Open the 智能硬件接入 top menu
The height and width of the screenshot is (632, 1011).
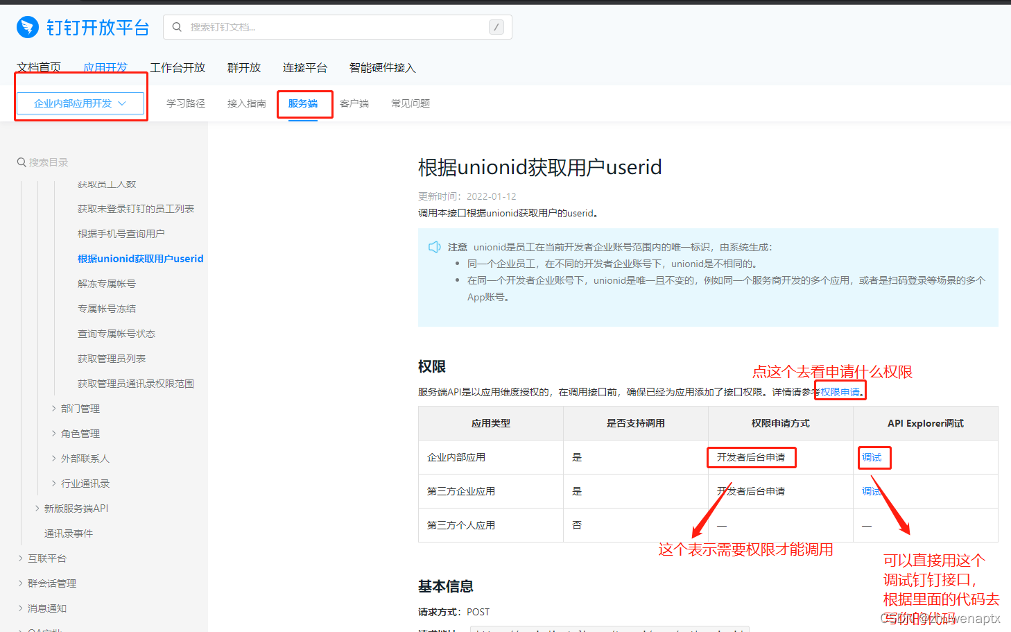click(x=383, y=67)
